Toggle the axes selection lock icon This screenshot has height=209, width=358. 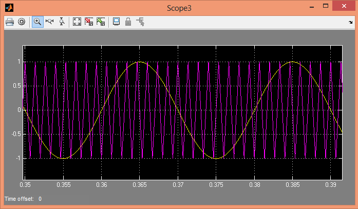point(128,22)
